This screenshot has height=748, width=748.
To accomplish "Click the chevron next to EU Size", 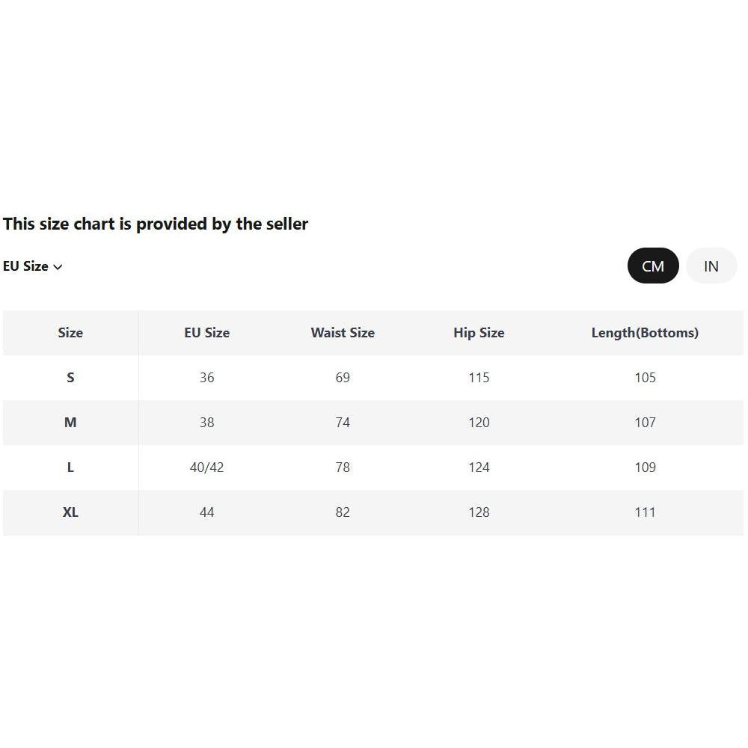I will tap(58, 267).
